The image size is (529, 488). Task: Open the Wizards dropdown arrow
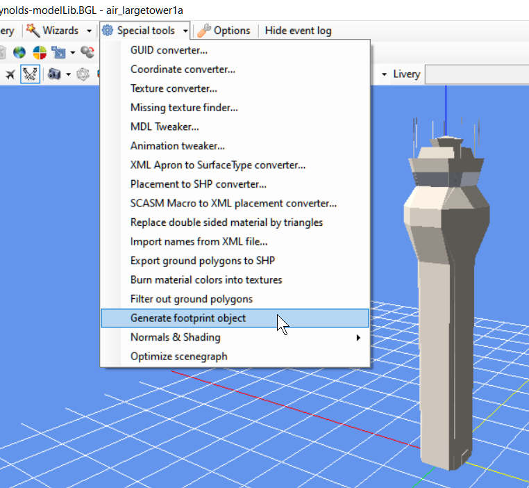(89, 31)
